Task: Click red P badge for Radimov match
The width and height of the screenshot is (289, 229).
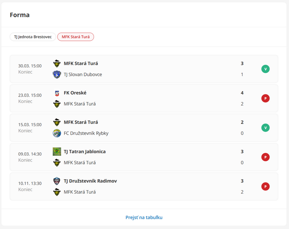Action: pos(265,187)
